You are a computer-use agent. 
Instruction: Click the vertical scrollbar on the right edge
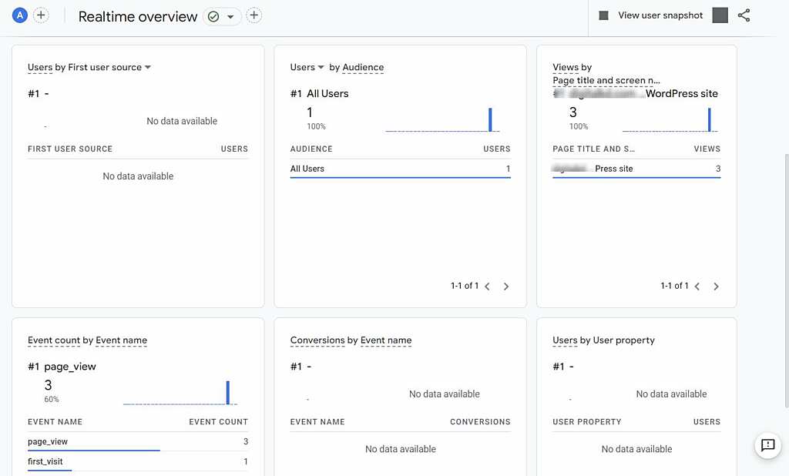point(787,281)
